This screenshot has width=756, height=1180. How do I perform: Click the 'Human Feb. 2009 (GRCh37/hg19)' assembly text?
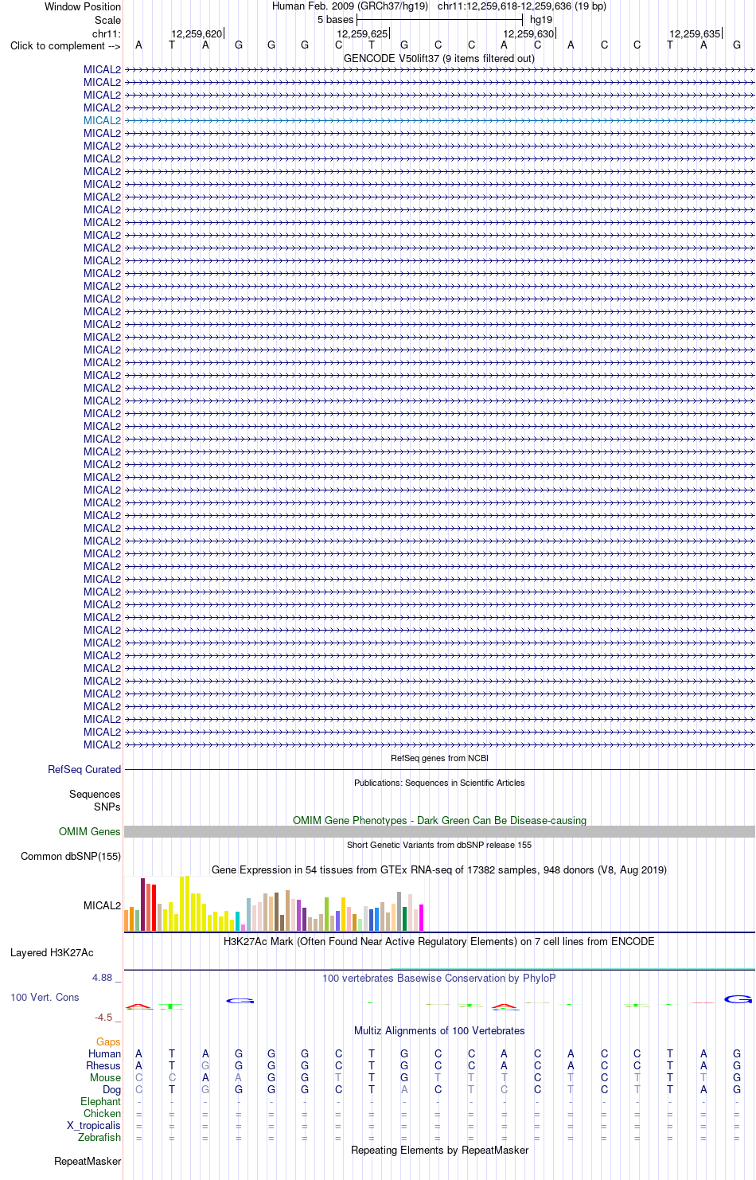coord(350,6)
